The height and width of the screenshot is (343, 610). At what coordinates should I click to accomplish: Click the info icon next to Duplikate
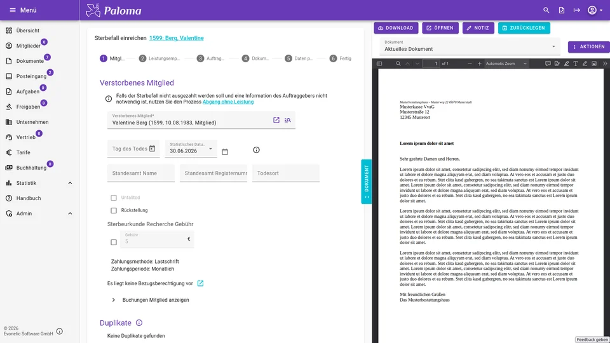(139, 323)
